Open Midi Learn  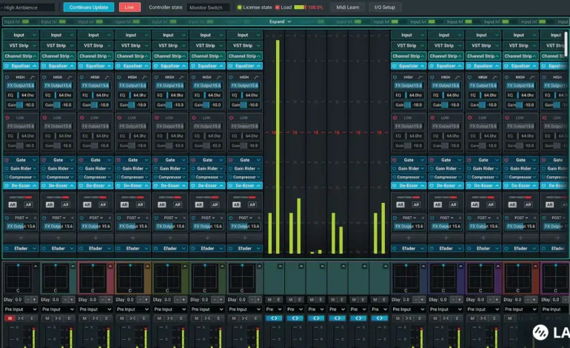pyautogui.click(x=347, y=7)
